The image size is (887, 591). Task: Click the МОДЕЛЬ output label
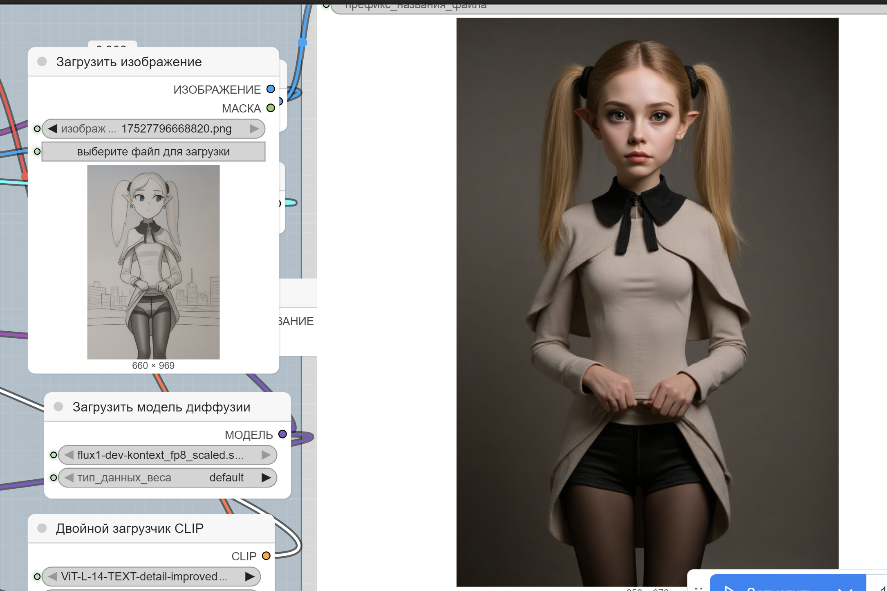coord(249,435)
